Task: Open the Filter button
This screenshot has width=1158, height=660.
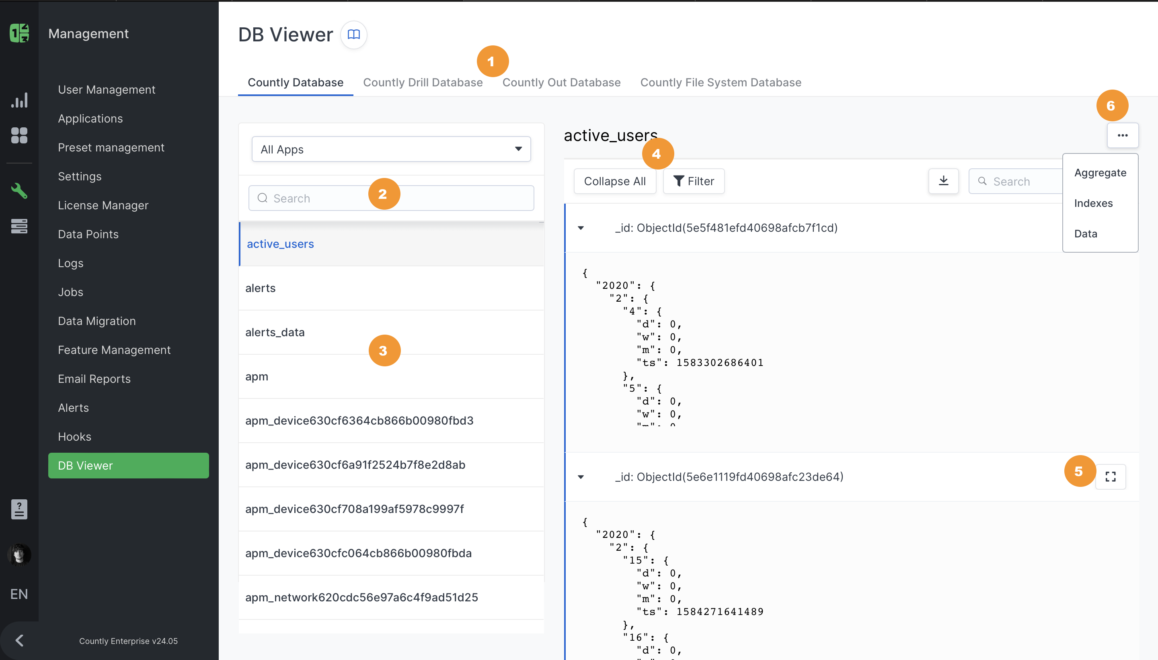Action: (x=694, y=181)
